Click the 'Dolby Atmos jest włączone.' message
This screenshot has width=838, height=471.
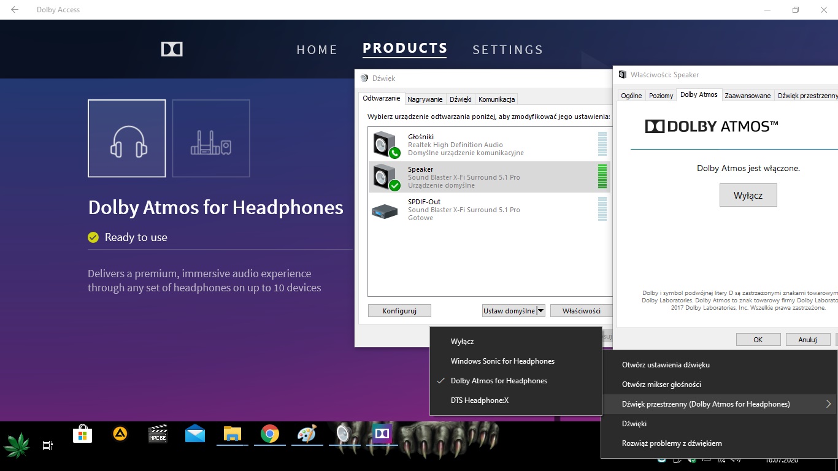(x=748, y=168)
